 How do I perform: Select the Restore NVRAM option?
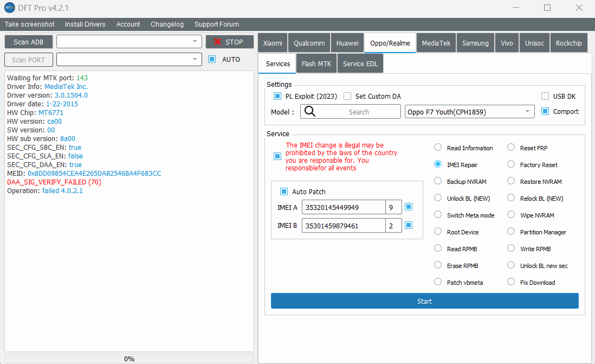pyautogui.click(x=511, y=181)
